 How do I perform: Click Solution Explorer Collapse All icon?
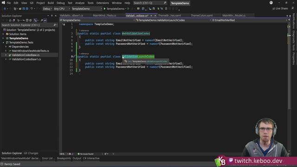tap(27, 20)
